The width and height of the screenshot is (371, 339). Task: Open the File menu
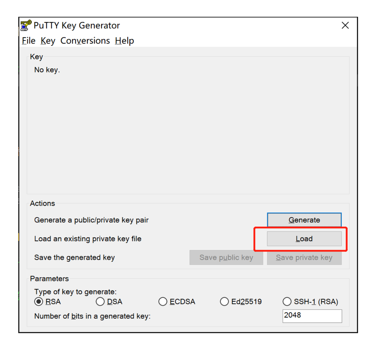(x=28, y=41)
